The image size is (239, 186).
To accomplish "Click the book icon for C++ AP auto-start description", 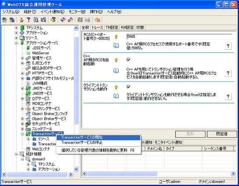I will [x=116, y=71].
